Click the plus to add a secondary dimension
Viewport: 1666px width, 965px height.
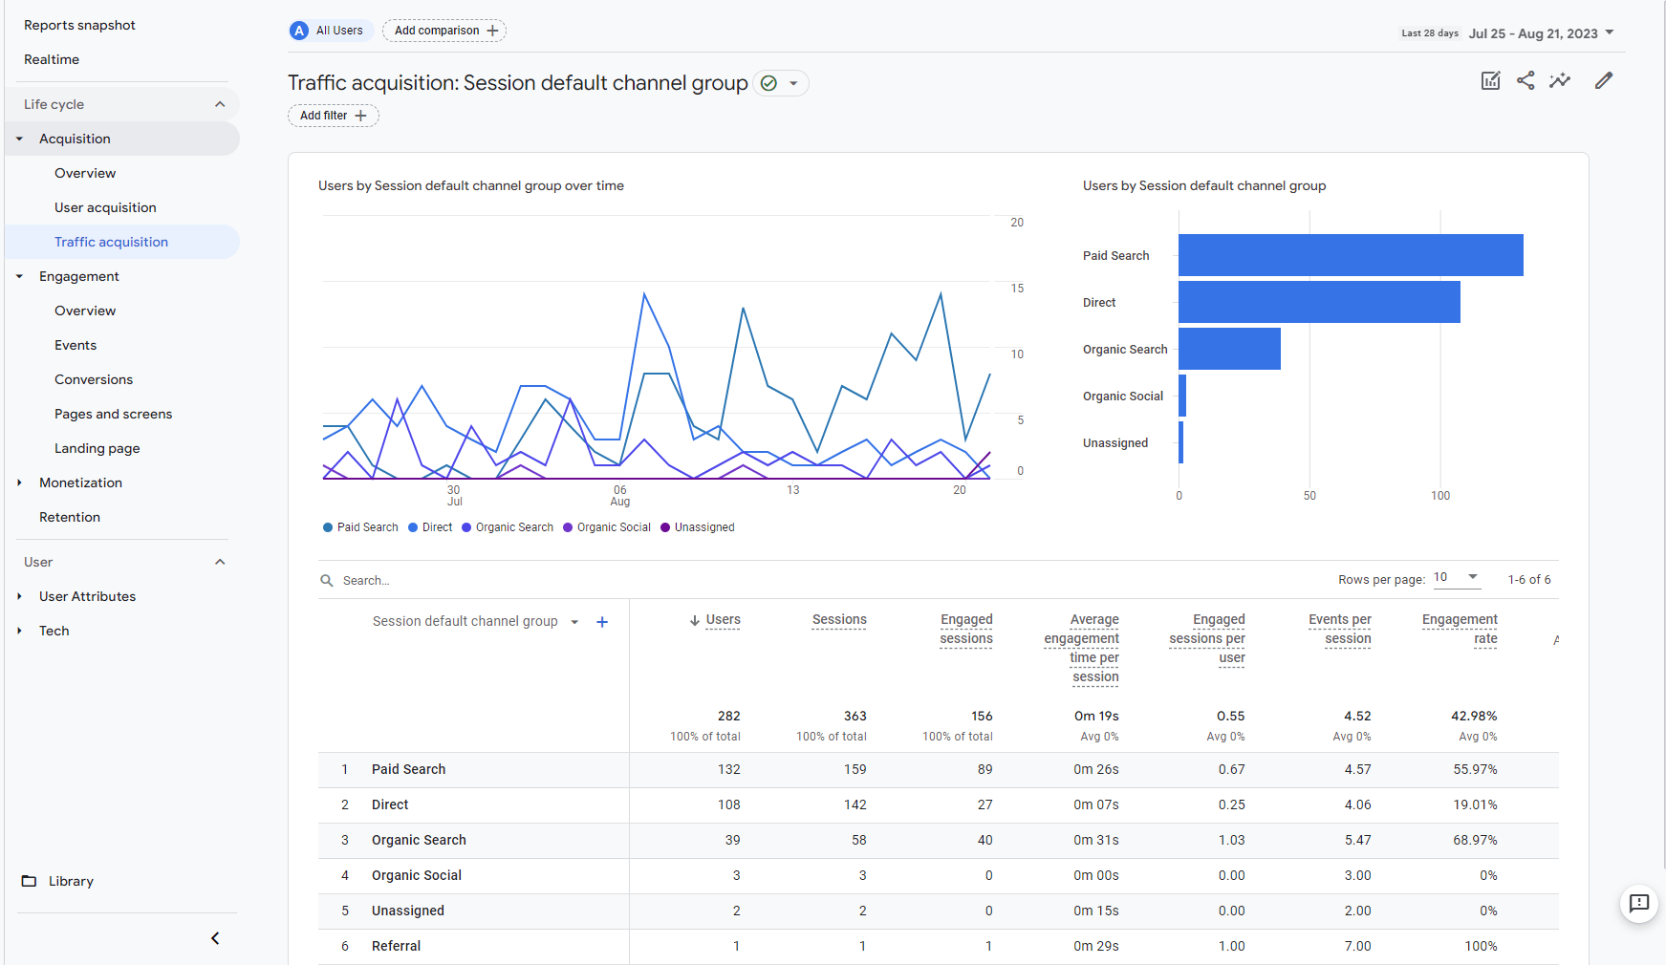(x=602, y=622)
